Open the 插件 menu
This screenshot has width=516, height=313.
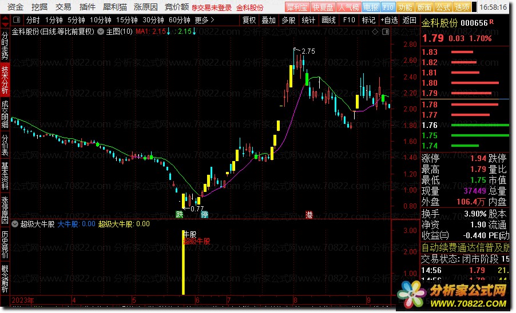coord(87,7)
